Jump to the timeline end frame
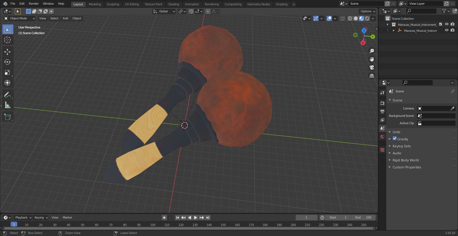 (208, 218)
